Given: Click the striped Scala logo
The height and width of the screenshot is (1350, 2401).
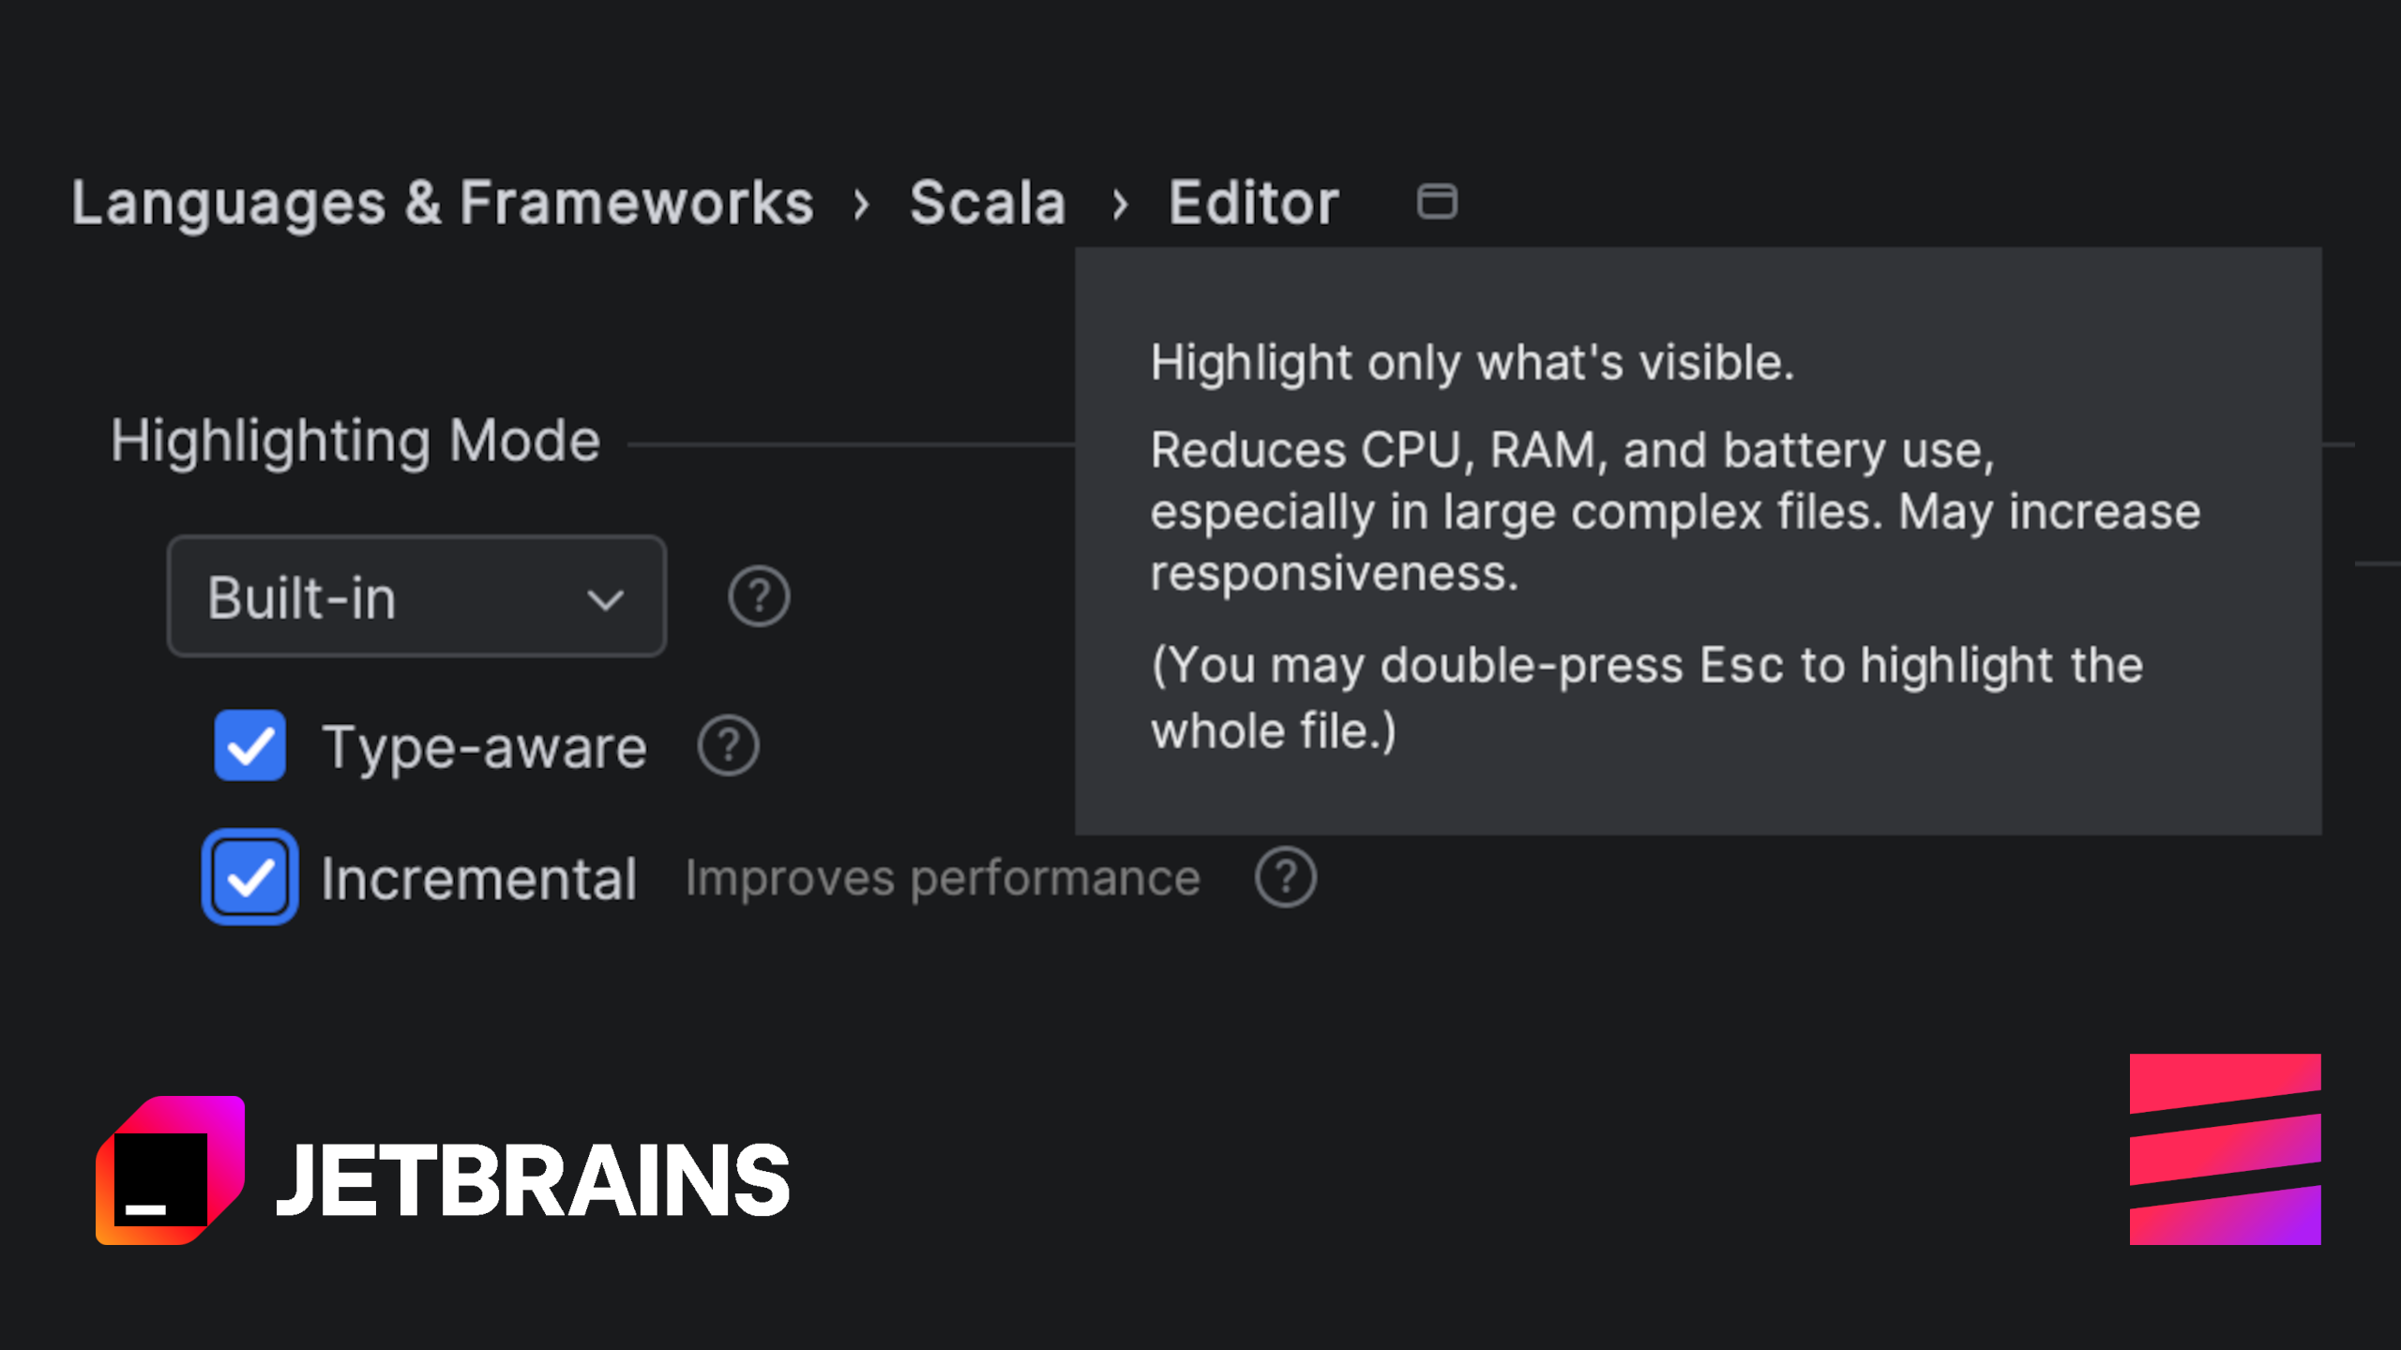Looking at the screenshot, I should click(2225, 1149).
